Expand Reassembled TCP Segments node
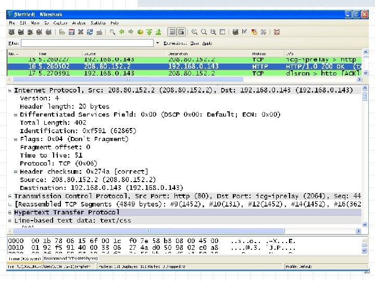 pos(10,205)
